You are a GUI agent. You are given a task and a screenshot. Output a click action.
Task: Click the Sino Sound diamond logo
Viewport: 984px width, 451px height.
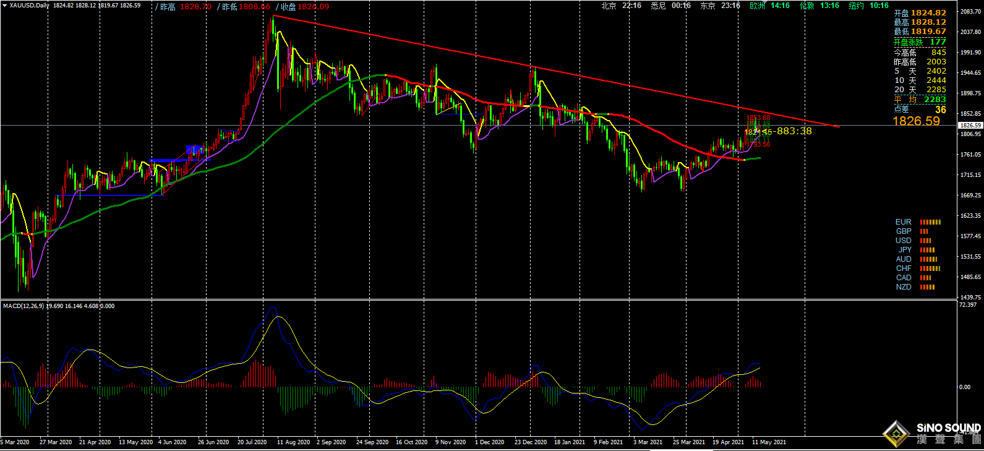coord(896,433)
